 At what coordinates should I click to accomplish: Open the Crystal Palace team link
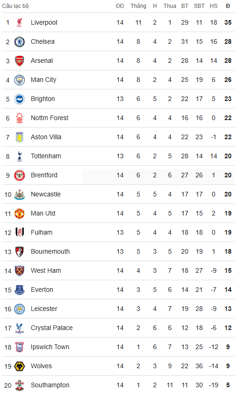[x=52, y=328]
